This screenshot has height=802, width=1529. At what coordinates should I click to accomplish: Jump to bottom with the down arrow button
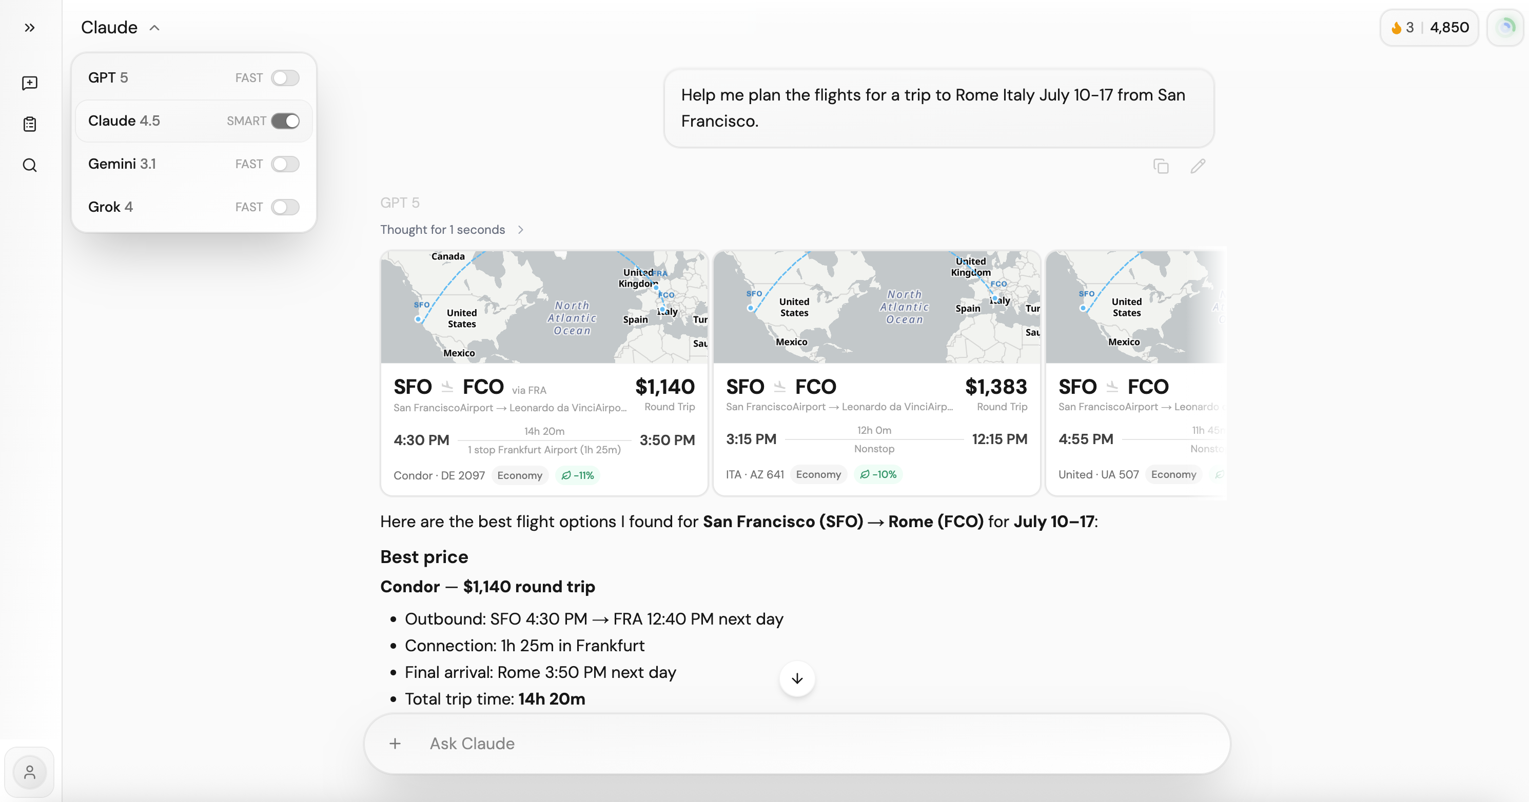tap(796, 678)
